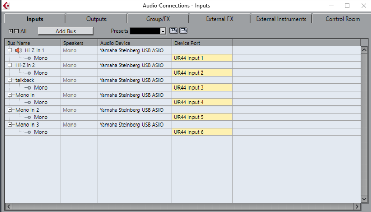Click the store preset icon
This screenshot has height=212, width=371.
[x=173, y=31]
